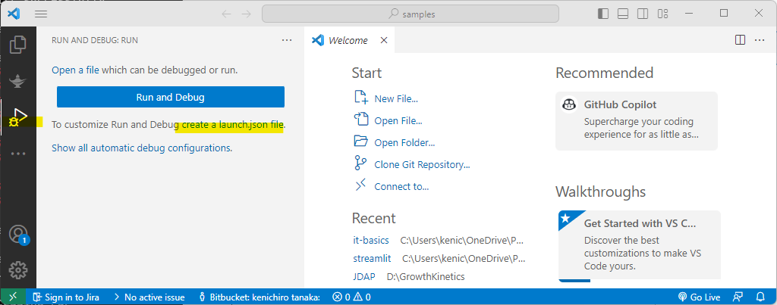
Task: Click the Open File document icon
Action: (x=360, y=119)
